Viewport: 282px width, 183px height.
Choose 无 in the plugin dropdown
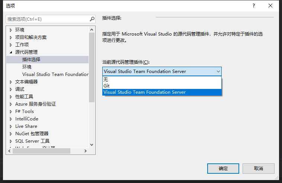[x=162, y=79]
